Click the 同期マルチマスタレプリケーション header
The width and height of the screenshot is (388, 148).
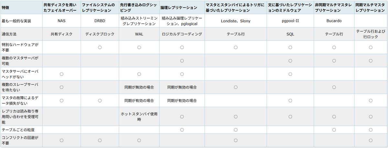(371, 8)
